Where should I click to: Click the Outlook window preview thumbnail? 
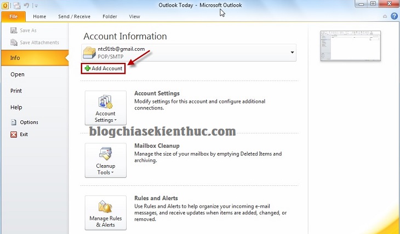(350, 45)
